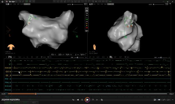Open the more options ellipsis menu

click(x=173, y=100)
